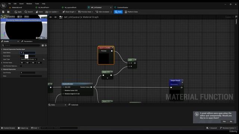Navigate back in graph history arrow

click(51, 17)
